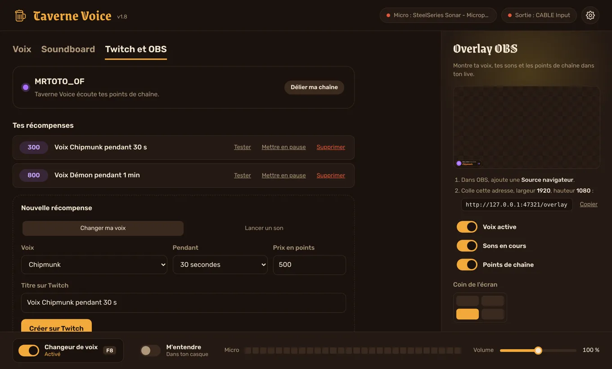Click the 100 % volume value
612x369 pixels.
coord(591,350)
